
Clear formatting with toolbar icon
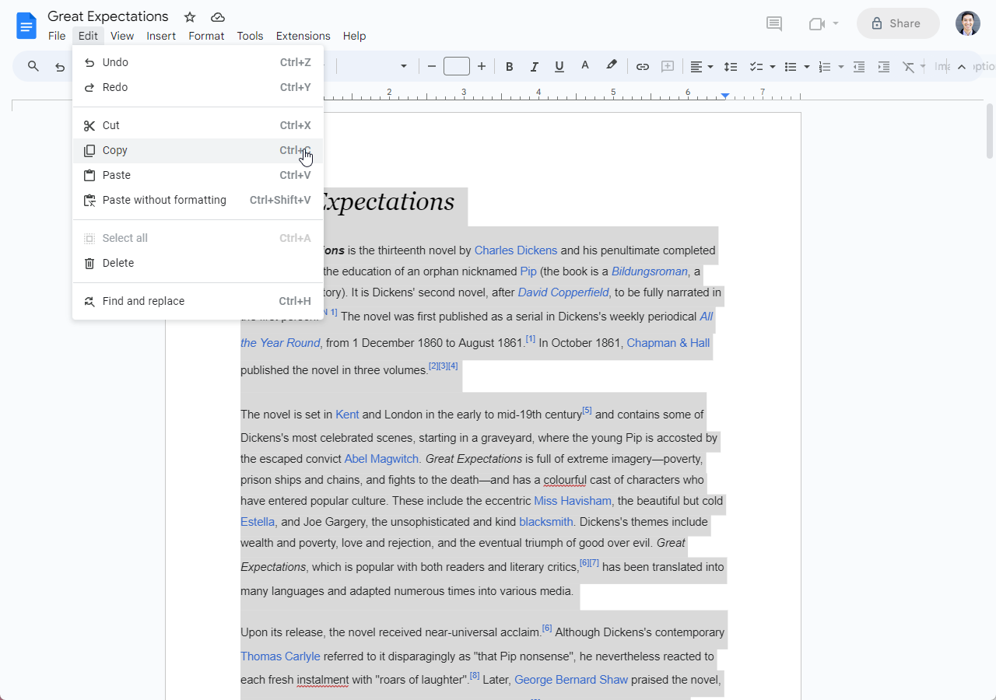click(908, 67)
